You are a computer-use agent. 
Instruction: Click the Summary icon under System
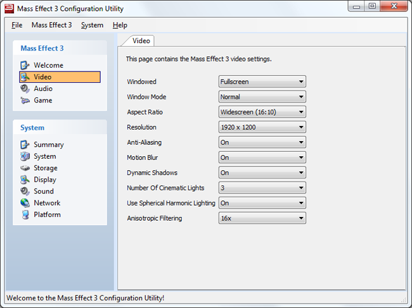(x=25, y=145)
